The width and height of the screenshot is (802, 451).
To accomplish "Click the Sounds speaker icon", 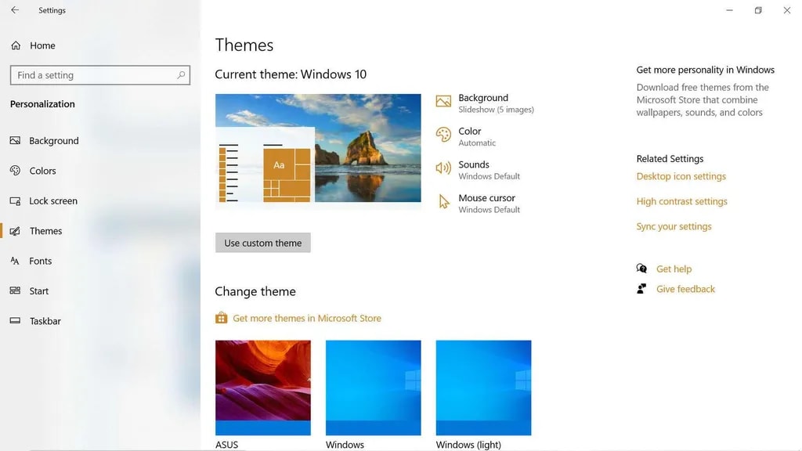I will [443, 168].
